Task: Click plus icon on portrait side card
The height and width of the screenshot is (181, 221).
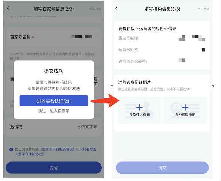Action: point(139,107)
